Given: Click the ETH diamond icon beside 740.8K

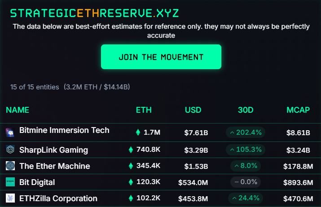Looking at the screenshot, I should point(131,150).
